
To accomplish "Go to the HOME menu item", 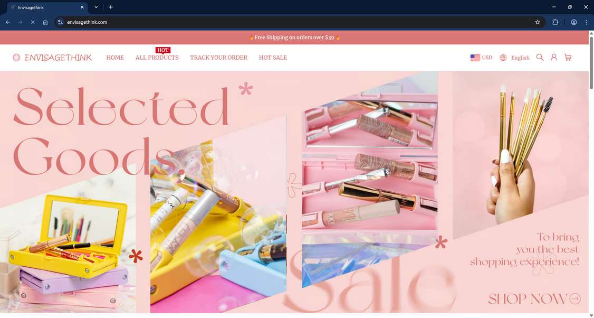I will coord(115,58).
